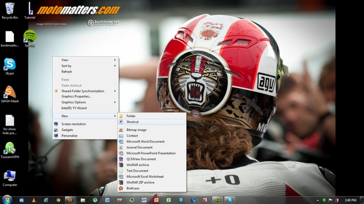Open Windows Explorer folder in the taskbar
This screenshot has height=204, width=364.
click(x=82, y=200)
